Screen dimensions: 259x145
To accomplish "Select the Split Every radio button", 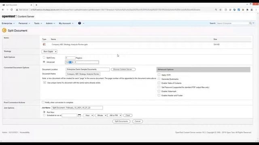I will [44, 58].
